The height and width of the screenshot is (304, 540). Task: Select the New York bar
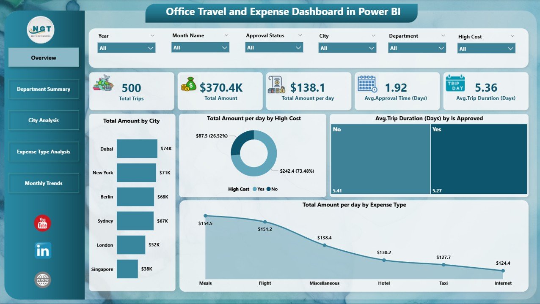click(x=136, y=173)
